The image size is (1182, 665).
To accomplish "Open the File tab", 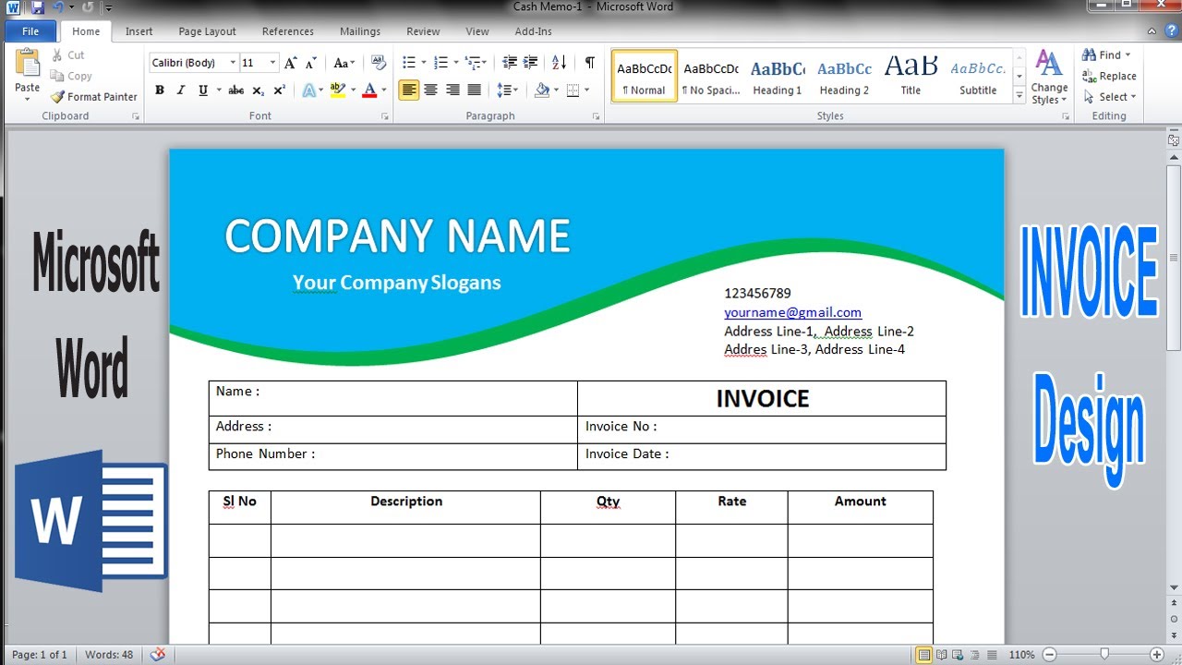I will (30, 31).
